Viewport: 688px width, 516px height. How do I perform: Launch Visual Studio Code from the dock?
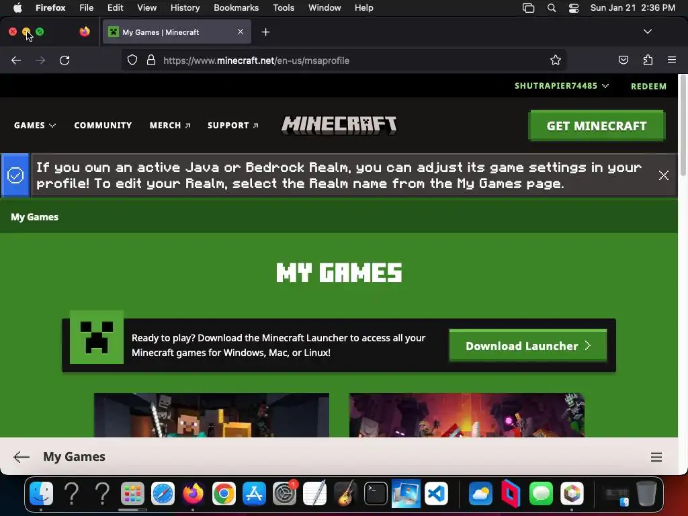436,494
